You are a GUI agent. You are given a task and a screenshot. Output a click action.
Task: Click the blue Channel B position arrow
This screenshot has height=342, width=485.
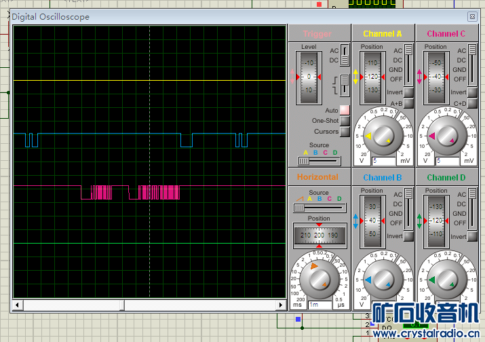(355, 221)
